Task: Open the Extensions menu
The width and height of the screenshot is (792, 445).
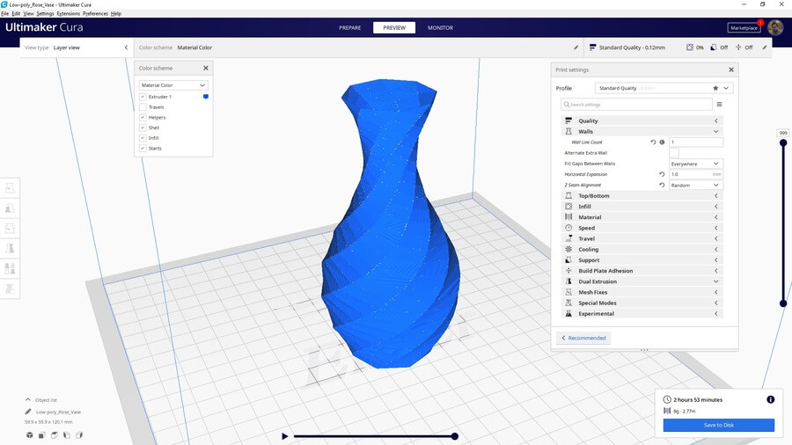Action: coord(68,13)
